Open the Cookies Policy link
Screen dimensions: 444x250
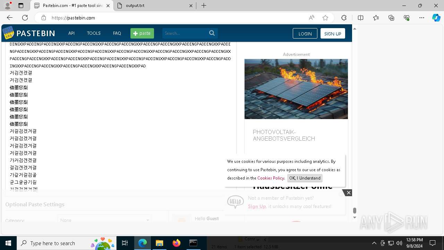271,178
